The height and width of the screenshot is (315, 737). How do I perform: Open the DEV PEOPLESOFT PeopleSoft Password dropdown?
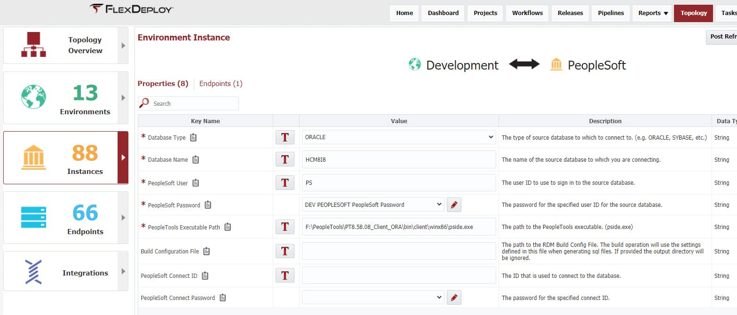[373, 205]
